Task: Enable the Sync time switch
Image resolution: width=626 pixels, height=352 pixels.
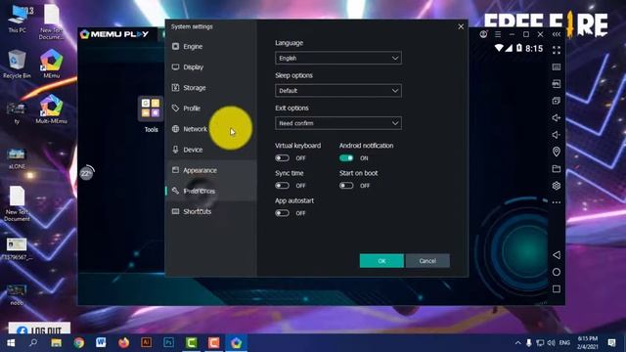Action: coord(283,186)
